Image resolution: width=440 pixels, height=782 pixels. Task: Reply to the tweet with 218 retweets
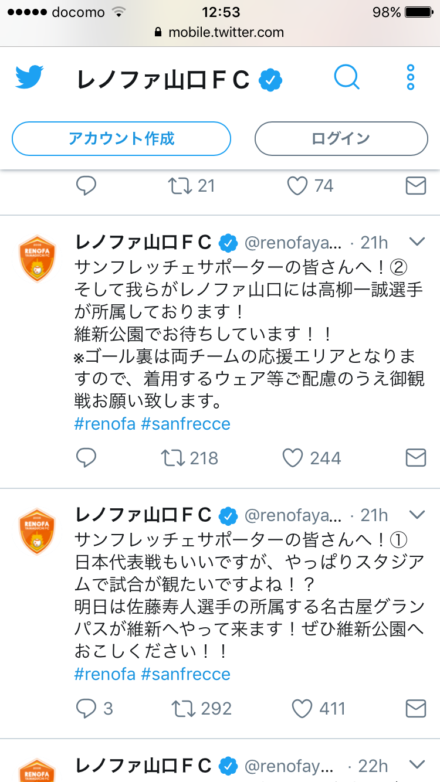86,458
